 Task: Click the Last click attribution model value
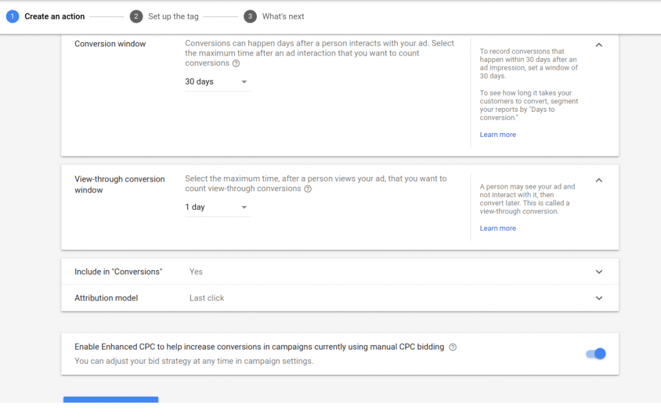[x=207, y=298]
